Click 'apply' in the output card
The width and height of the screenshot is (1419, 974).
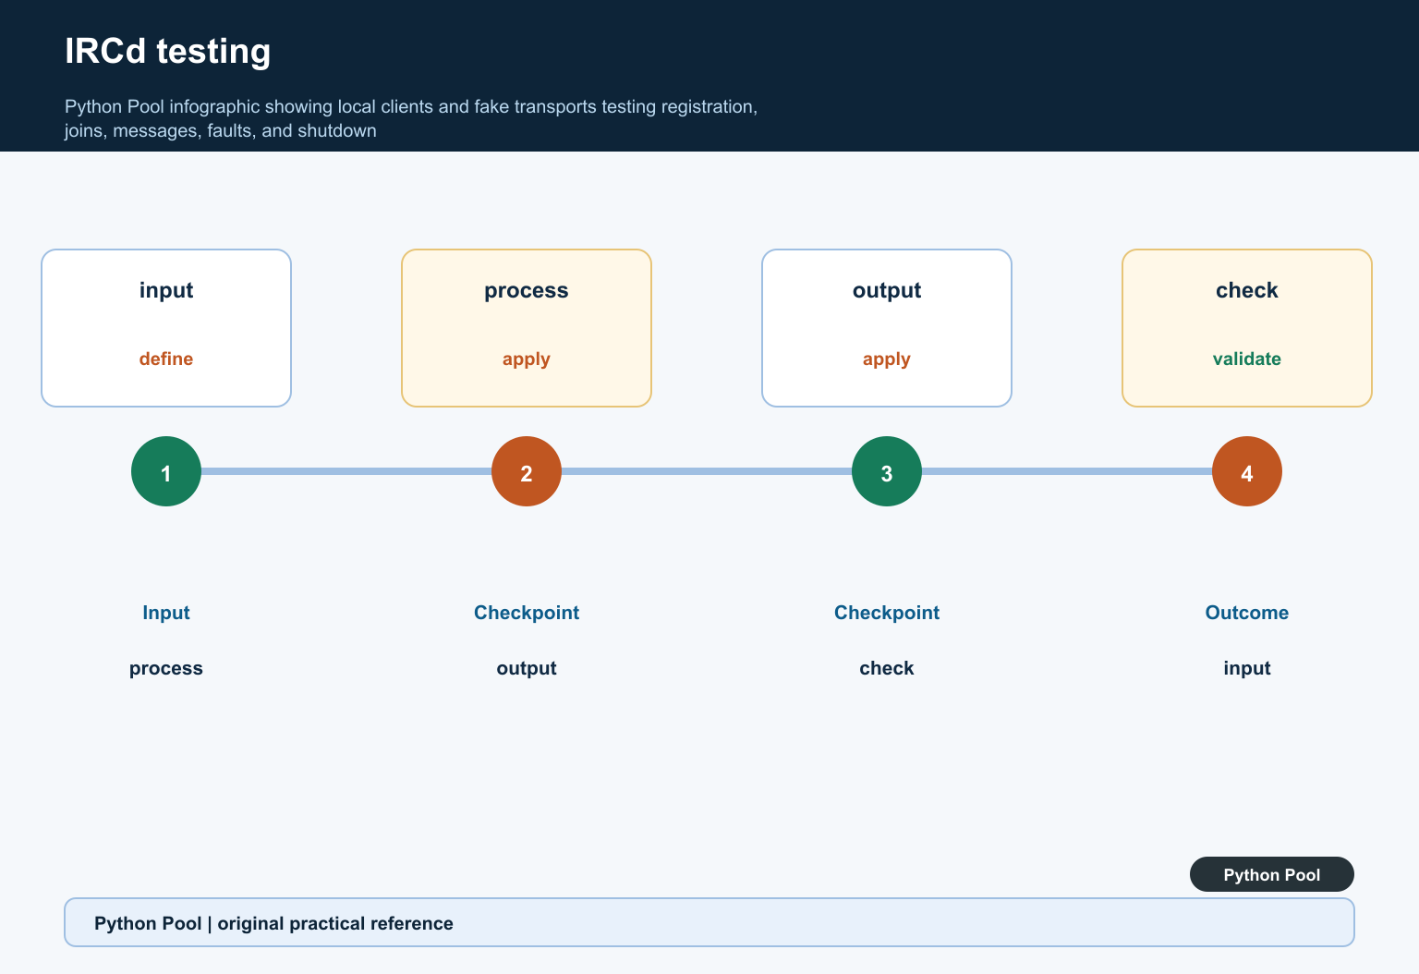pyautogui.click(x=887, y=359)
